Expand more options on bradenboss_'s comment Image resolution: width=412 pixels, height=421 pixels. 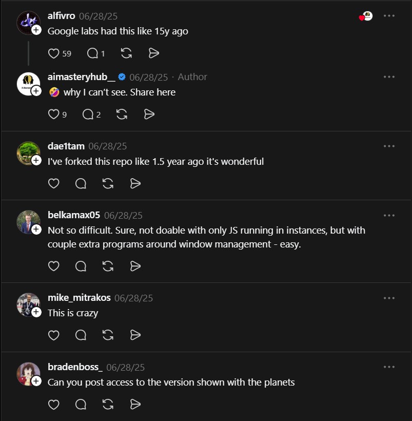coord(389,367)
